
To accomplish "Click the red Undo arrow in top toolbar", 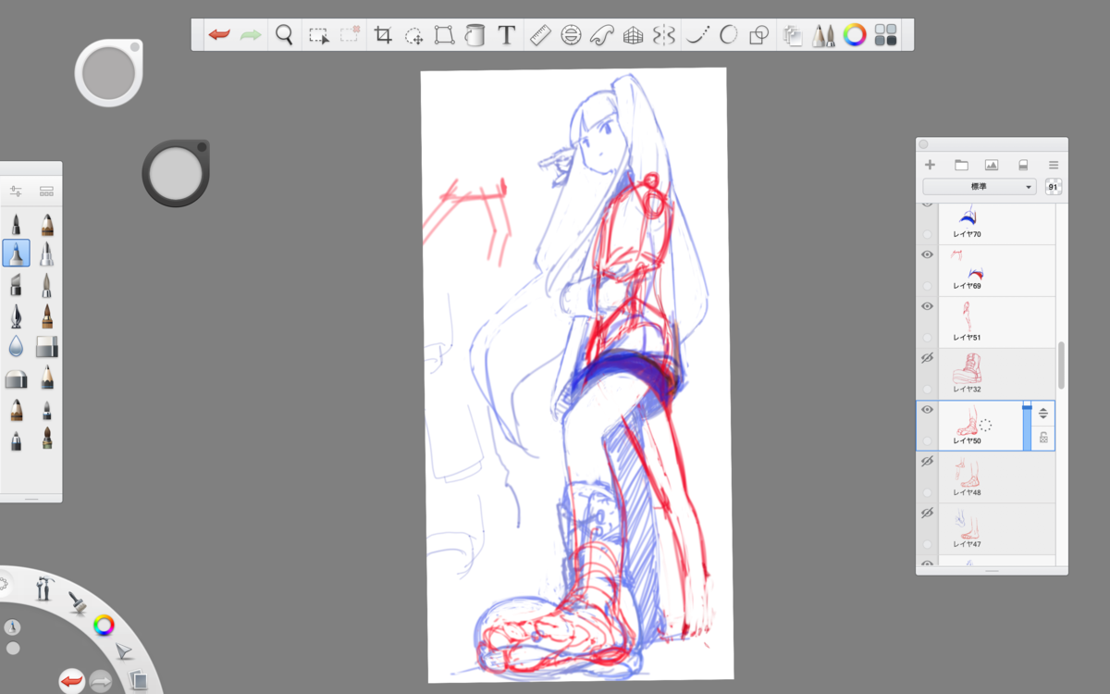I will click(219, 35).
